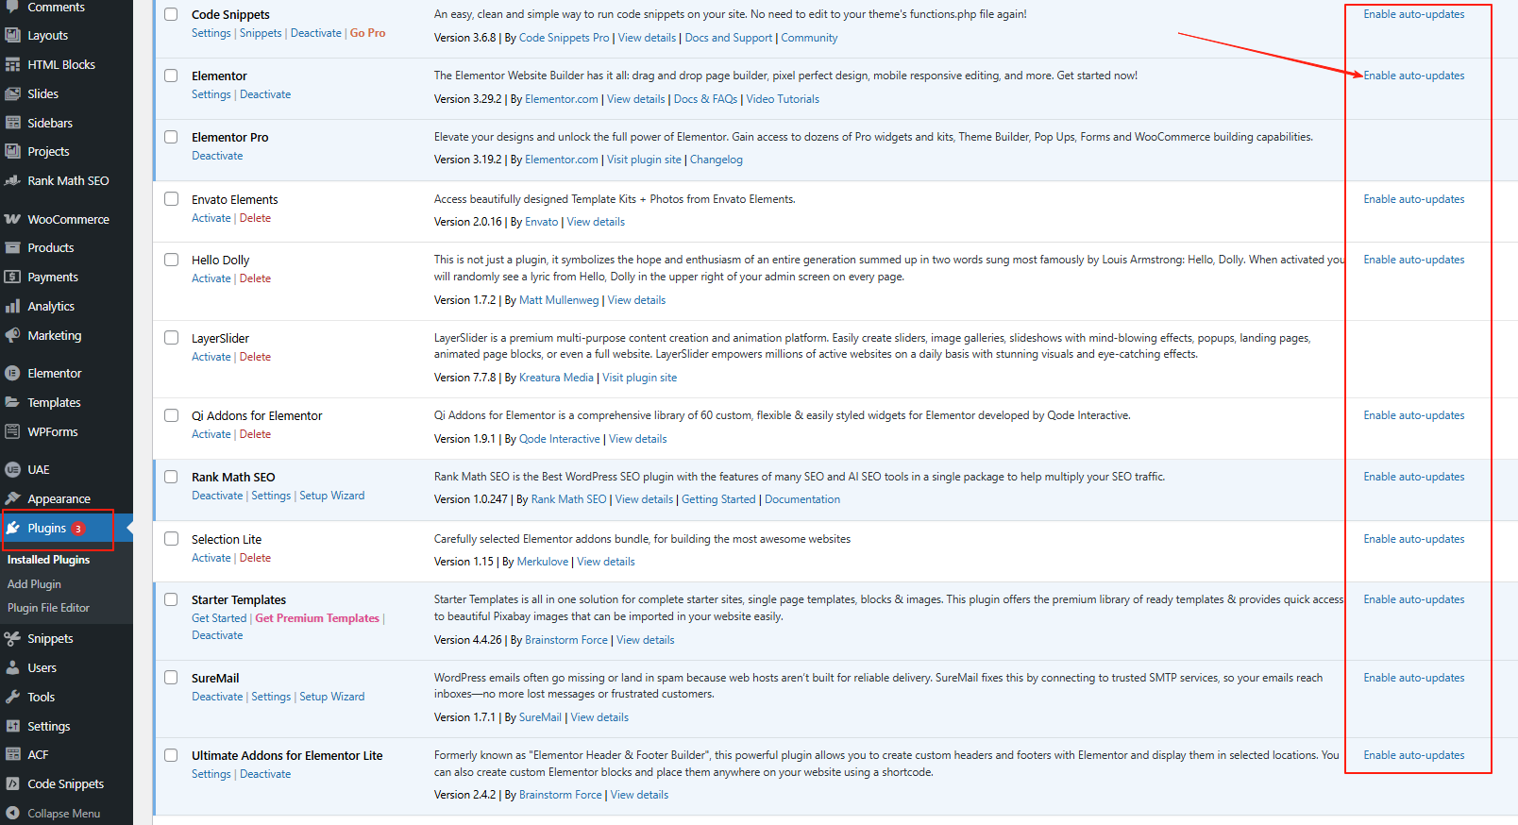Activate Qi Addons for Elementor
Screen dimensions: 1518x825
point(211,434)
